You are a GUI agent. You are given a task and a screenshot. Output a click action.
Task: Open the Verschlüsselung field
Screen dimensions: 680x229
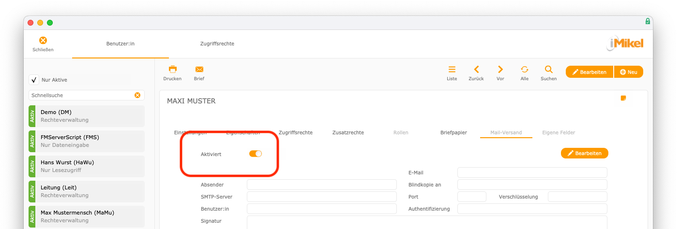pos(577,197)
